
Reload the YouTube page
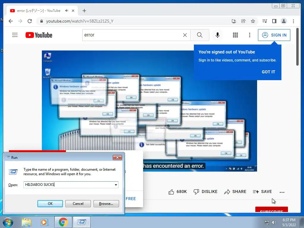30,21
